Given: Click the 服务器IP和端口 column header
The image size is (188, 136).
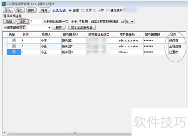Looking at the screenshot, I should [x=102, y=35].
